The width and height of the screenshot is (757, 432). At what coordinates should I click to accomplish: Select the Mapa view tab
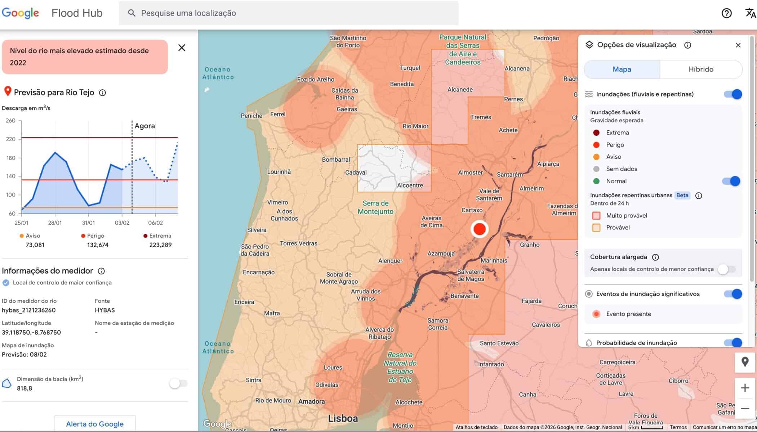click(622, 69)
